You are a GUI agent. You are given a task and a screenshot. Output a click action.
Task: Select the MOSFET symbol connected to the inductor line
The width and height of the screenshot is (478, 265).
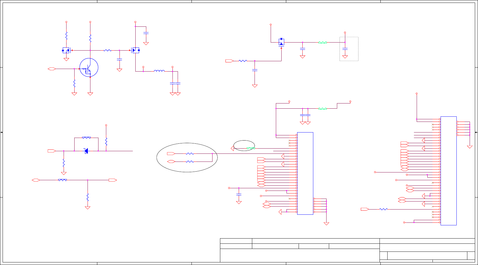pos(136,50)
